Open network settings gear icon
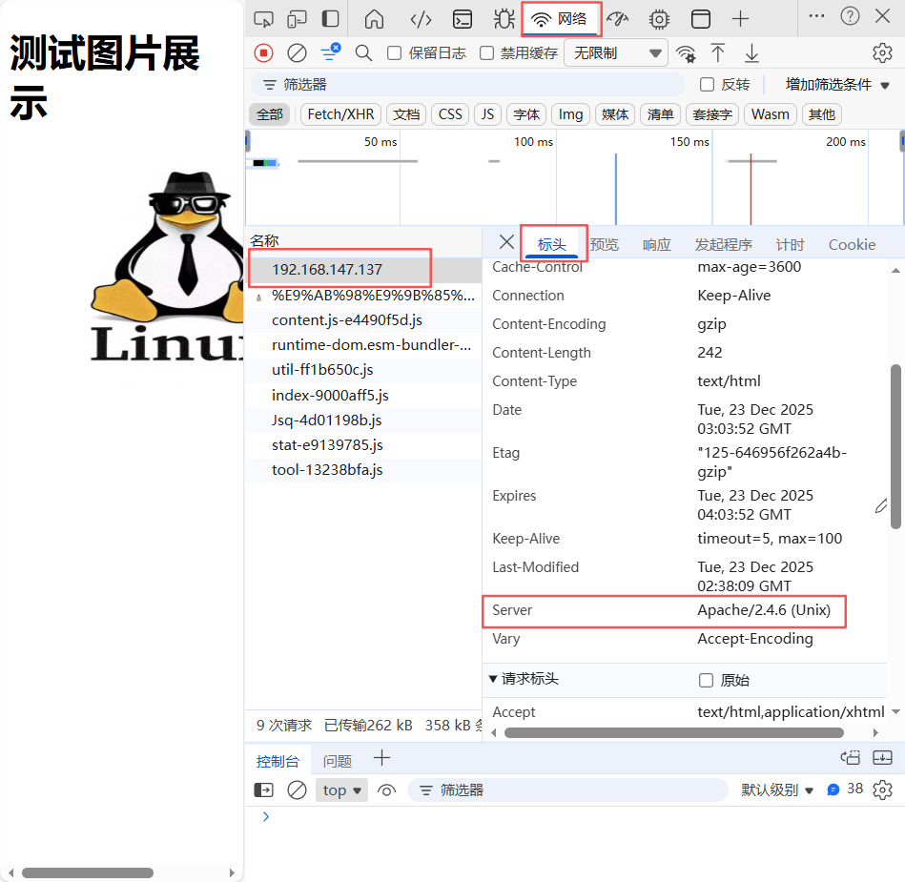The image size is (905, 882). click(x=882, y=53)
